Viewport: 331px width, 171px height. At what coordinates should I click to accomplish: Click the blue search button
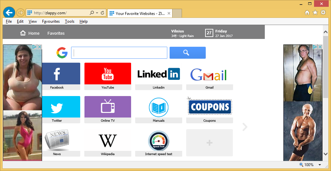pyautogui.click(x=188, y=53)
